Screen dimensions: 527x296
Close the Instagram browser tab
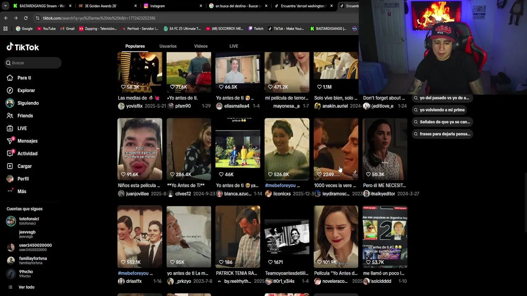pos(201,6)
